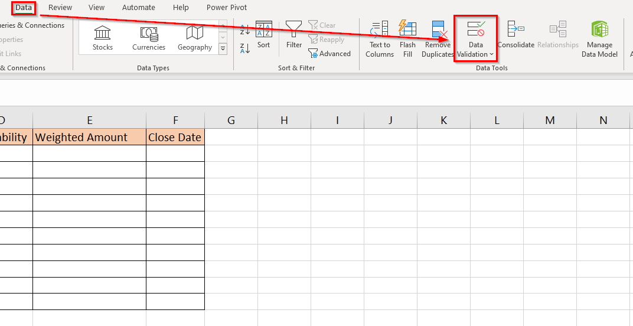
Task: Select column I header
Action: 337,120
